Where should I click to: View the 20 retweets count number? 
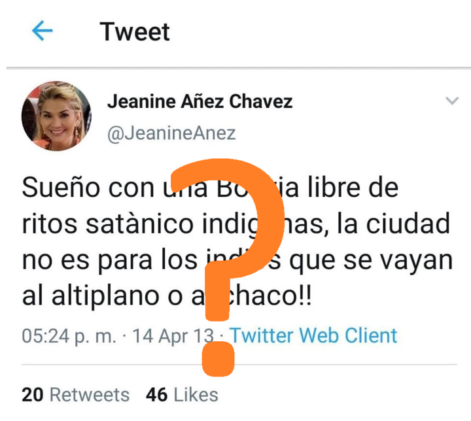[x=33, y=395]
